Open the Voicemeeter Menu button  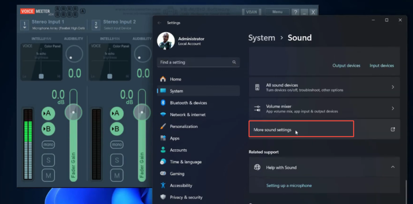(277, 12)
